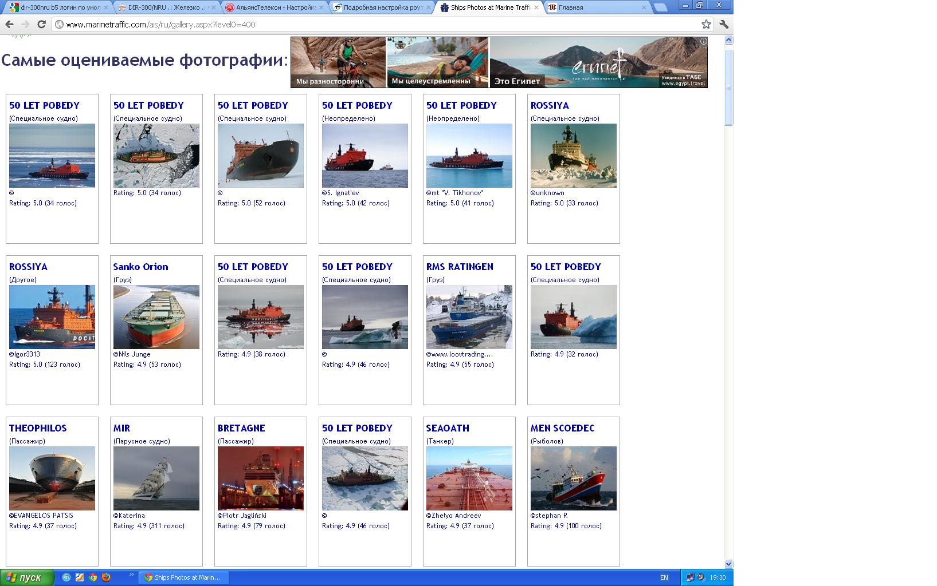
Task: Bookmark this page with the star icon
Action: [706, 24]
